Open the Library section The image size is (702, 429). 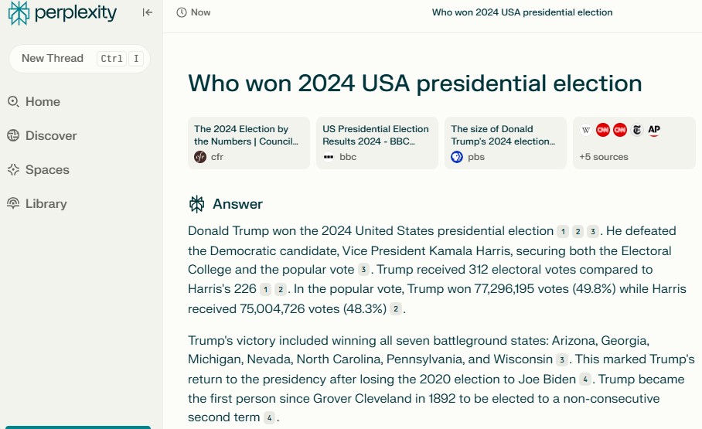37,204
